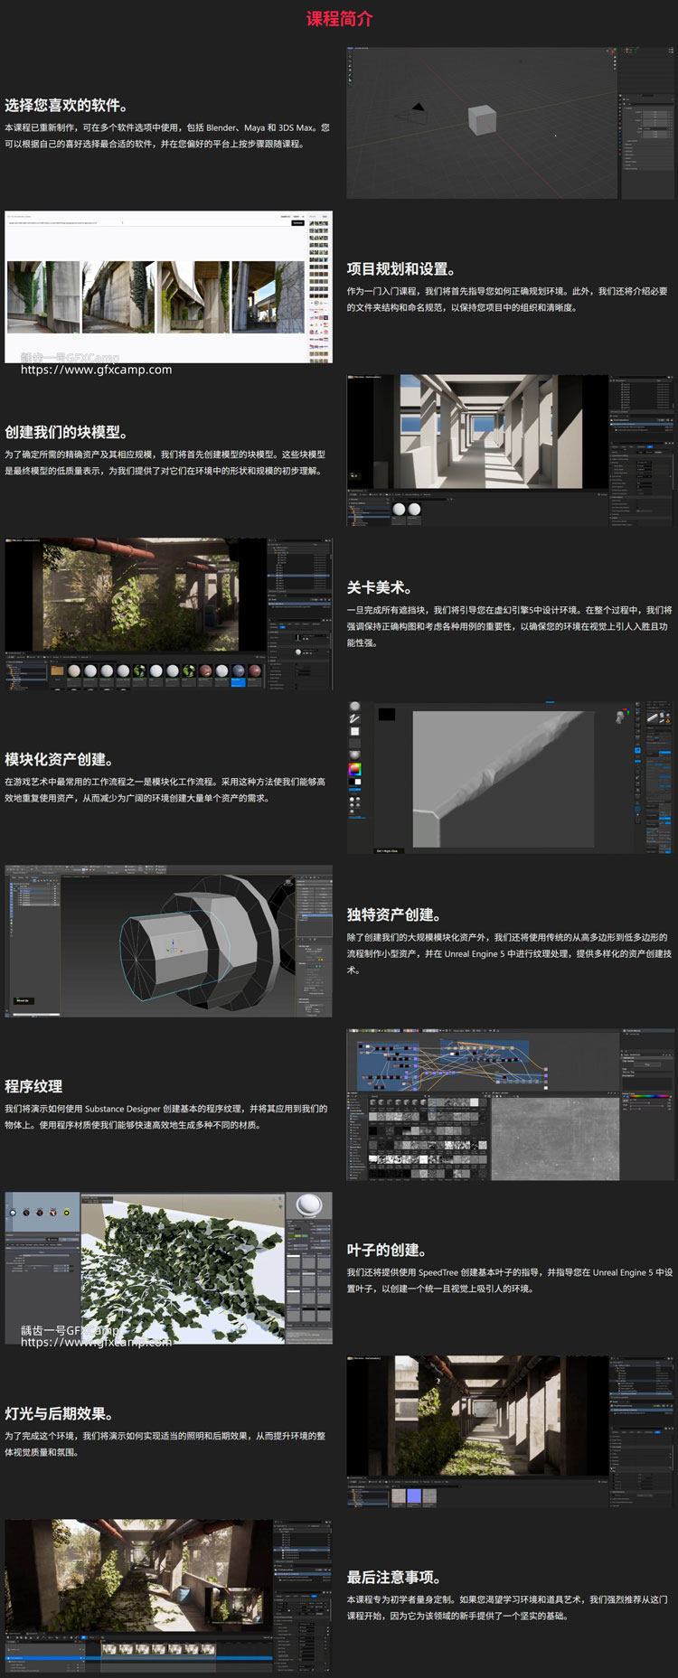Select the blue-highlighted material in content browser
This screenshot has height=1678, width=678.
click(239, 676)
